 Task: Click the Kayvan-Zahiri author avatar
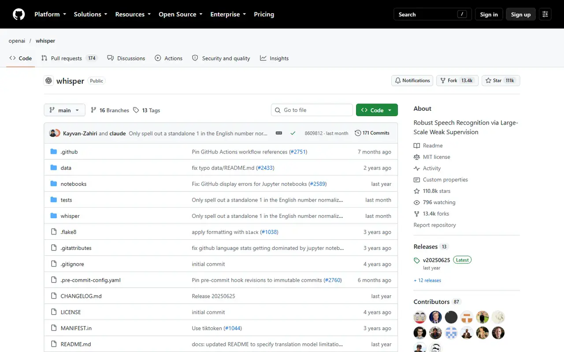click(53, 133)
